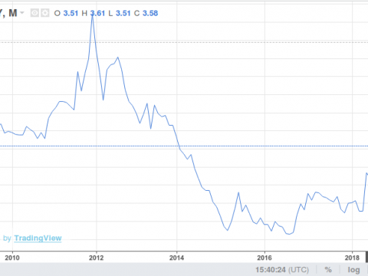368x276 pixels.
Task: Click the monthly interval label M
Action: 13,13
